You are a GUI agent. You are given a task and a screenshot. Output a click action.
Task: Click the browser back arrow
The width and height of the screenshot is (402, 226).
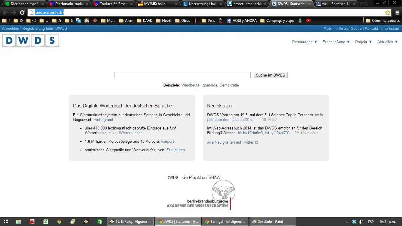(5, 13)
